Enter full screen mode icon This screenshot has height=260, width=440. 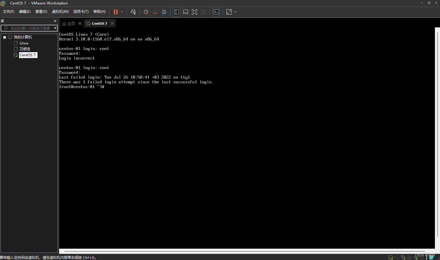click(x=195, y=12)
